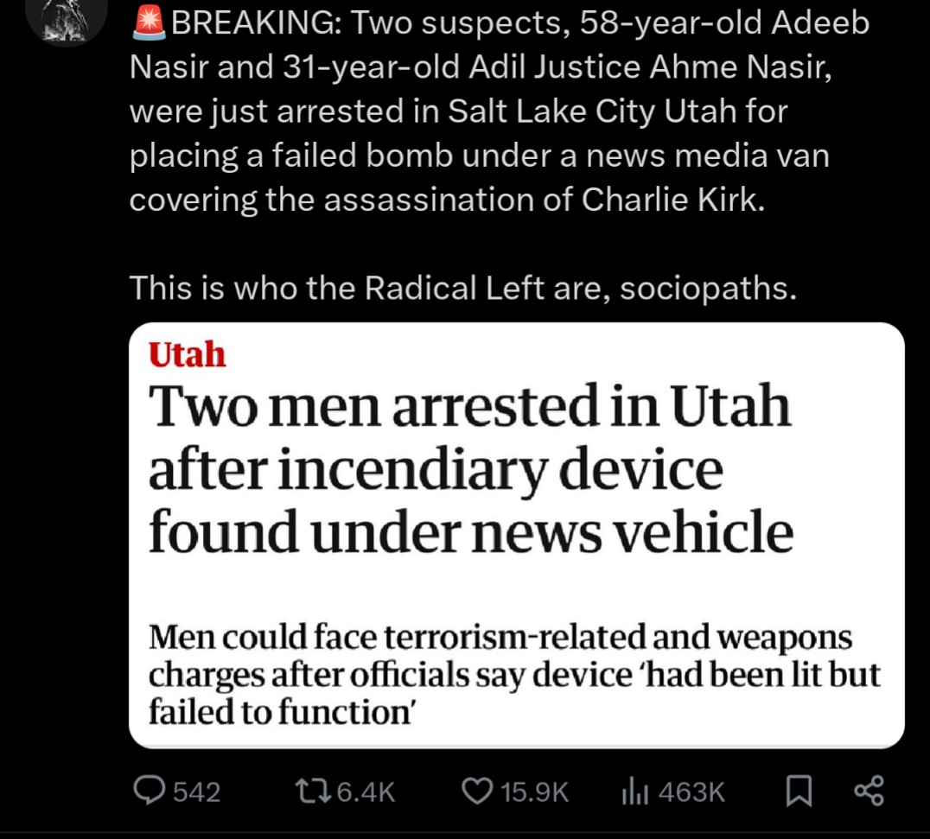Image resolution: width=930 pixels, height=839 pixels.
Task: Bookmark this post with the bookmark icon
Action: (799, 791)
